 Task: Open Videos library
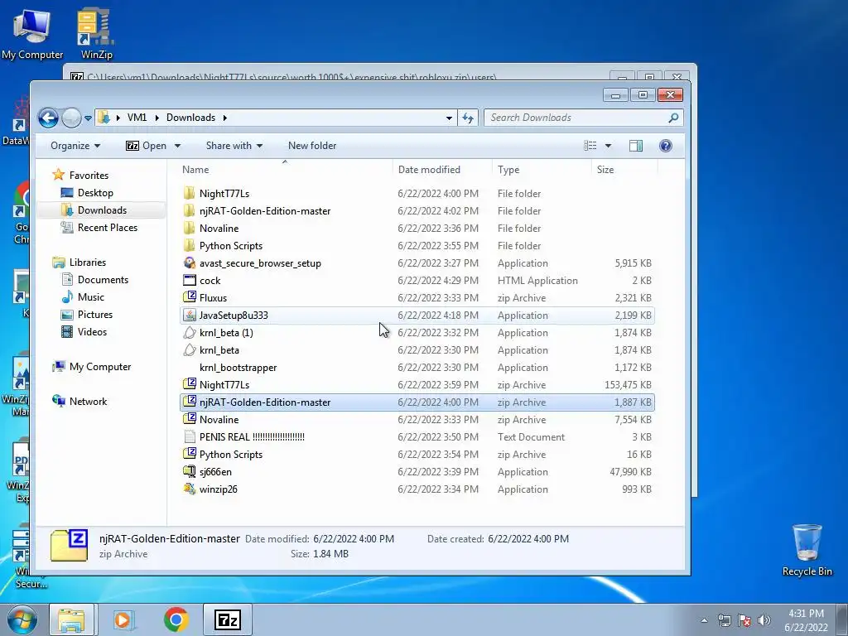point(84,331)
